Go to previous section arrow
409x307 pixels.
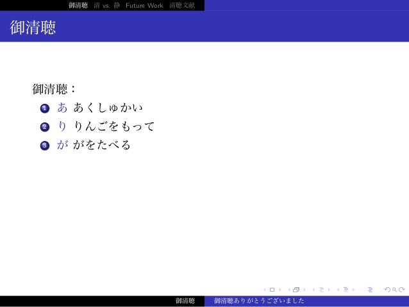(338, 290)
